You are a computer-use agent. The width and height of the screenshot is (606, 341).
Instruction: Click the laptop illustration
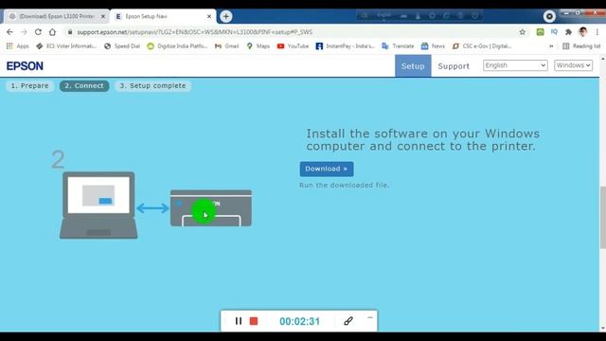(x=98, y=205)
